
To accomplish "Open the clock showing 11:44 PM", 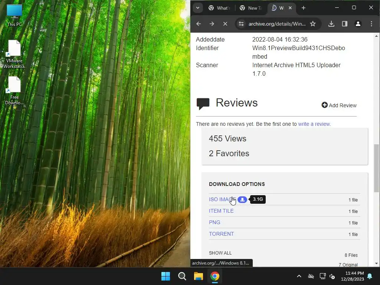I will 353,276.
